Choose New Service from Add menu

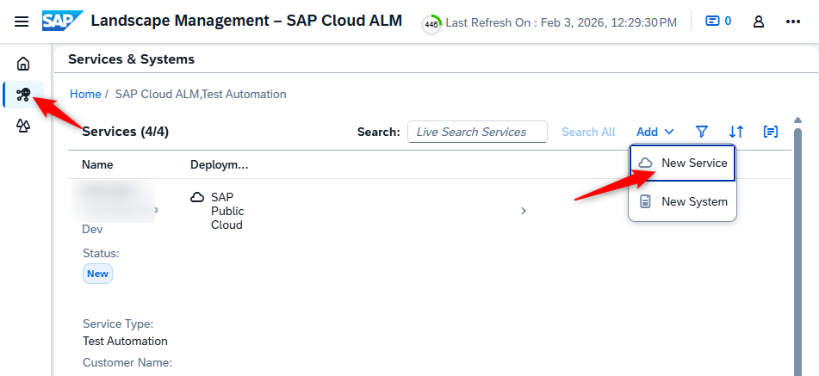tap(683, 163)
